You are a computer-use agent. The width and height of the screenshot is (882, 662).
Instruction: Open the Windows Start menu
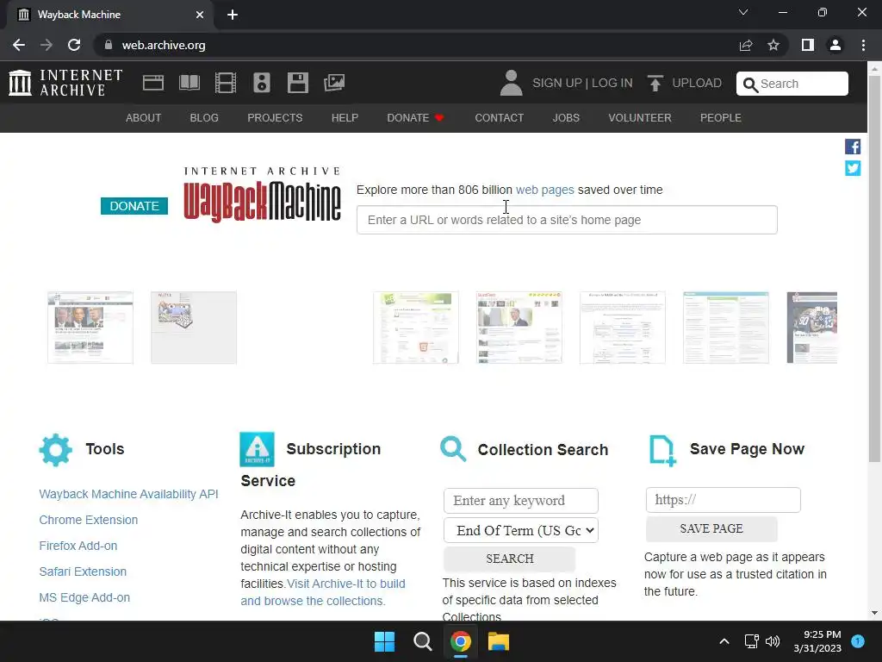(x=385, y=641)
